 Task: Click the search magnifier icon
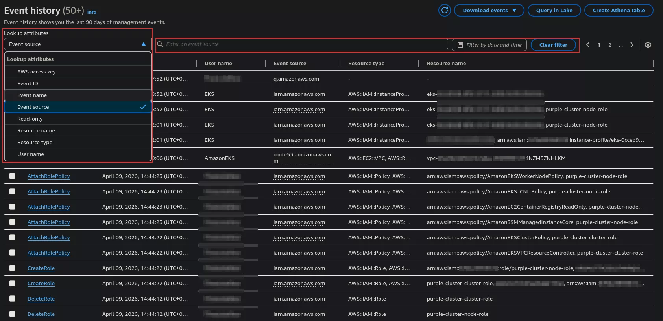(160, 44)
